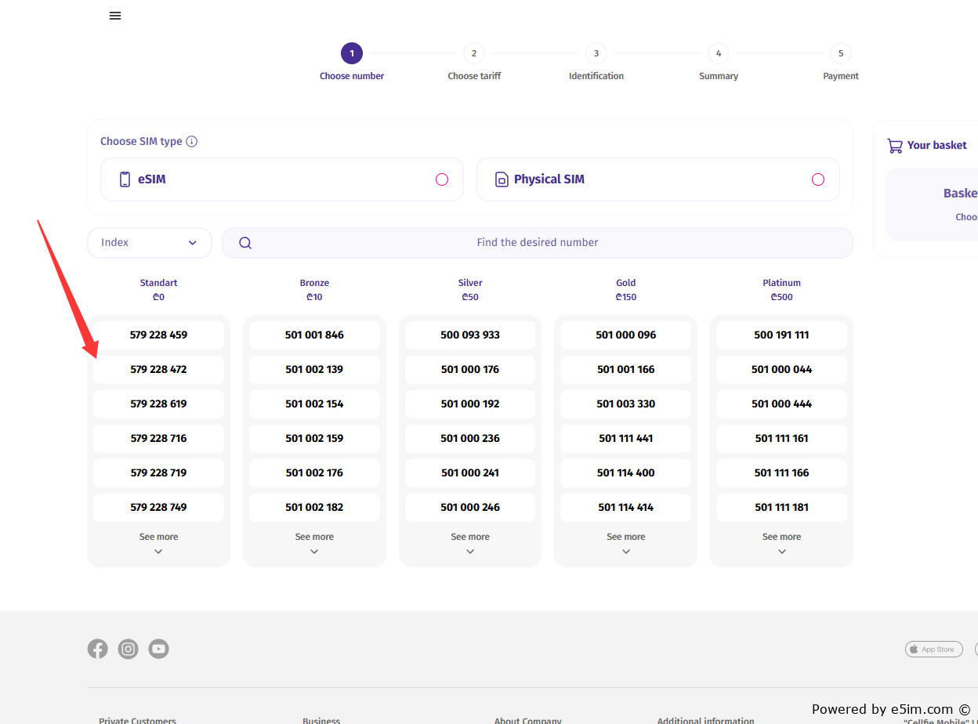This screenshot has width=978, height=724.
Task: Go to step 2 Choose tariff
Action: click(x=474, y=63)
